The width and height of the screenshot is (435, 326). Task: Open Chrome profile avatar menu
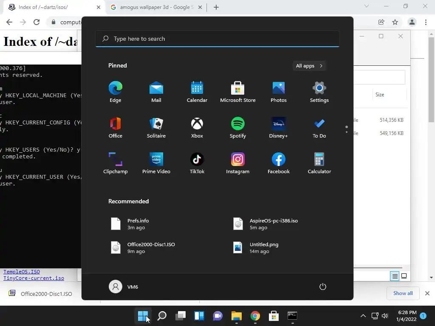(x=412, y=22)
